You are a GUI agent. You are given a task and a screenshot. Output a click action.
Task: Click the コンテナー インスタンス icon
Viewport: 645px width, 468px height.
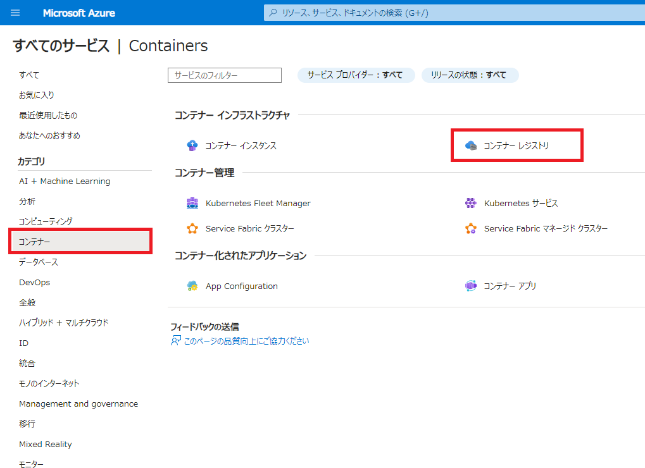(x=192, y=145)
